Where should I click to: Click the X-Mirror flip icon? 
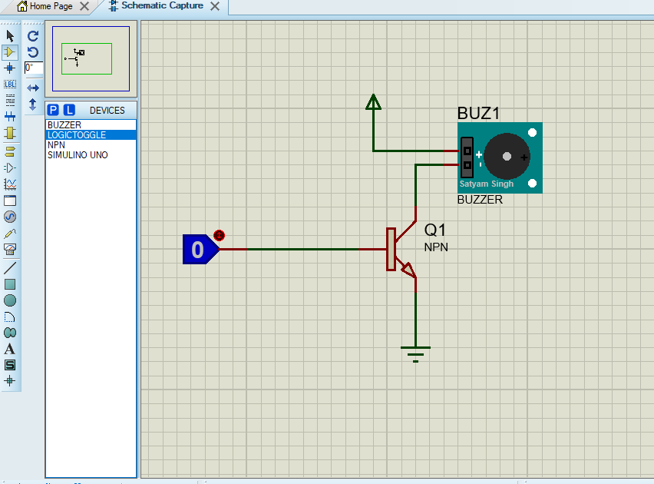tap(32, 87)
